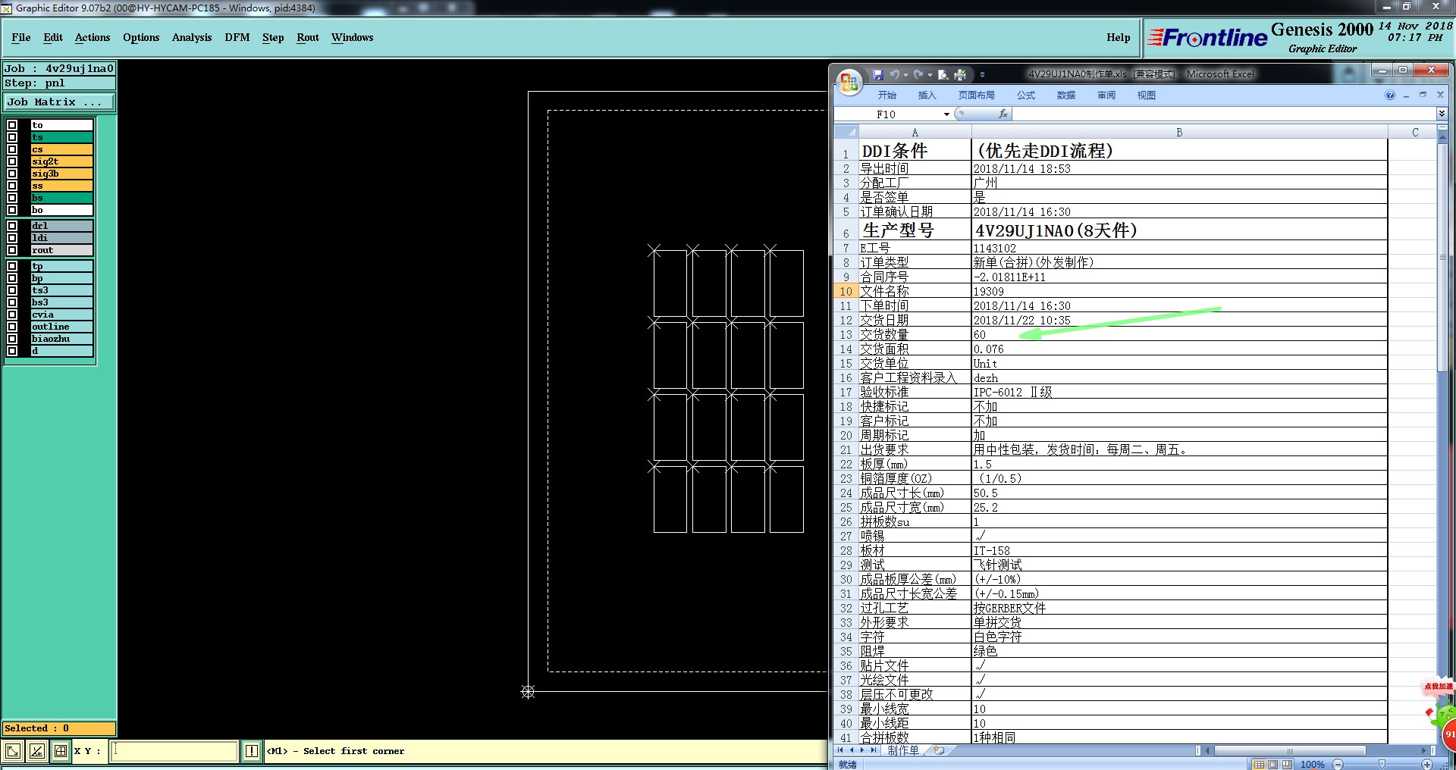Screen dimensions: 1456x770
Task: Go to first sheet navigation arrow
Action: click(x=840, y=750)
